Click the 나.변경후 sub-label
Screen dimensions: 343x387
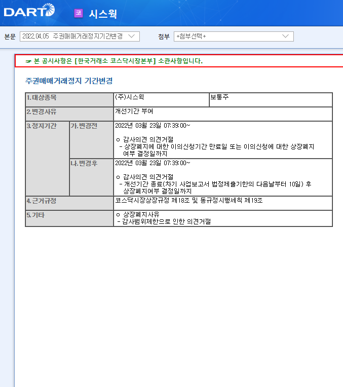(x=92, y=177)
